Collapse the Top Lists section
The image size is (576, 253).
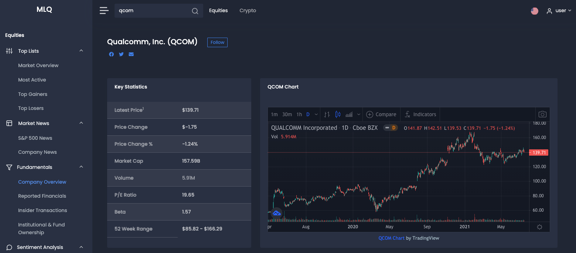click(81, 51)
